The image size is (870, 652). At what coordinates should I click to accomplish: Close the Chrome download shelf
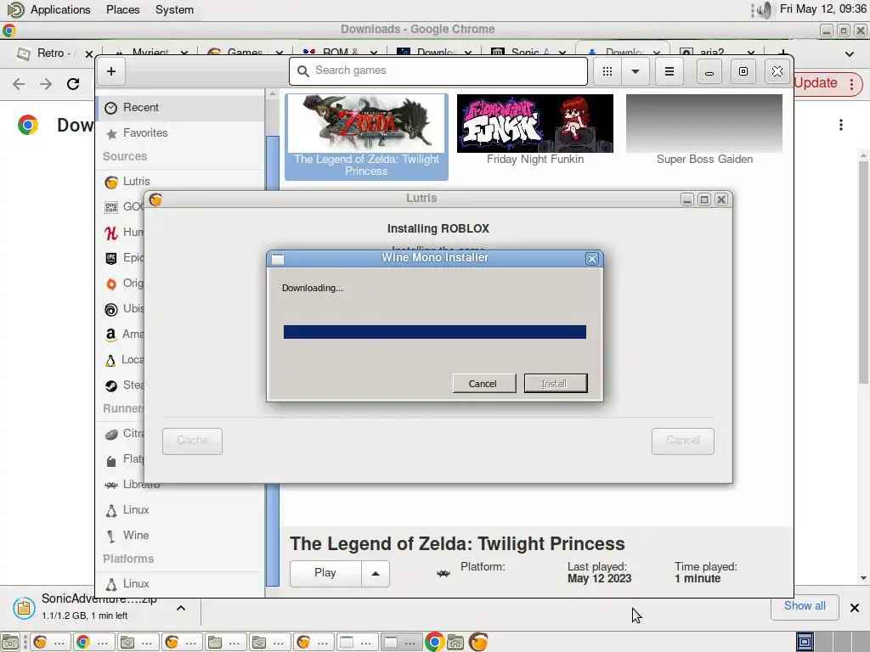[x=855, y=608]
